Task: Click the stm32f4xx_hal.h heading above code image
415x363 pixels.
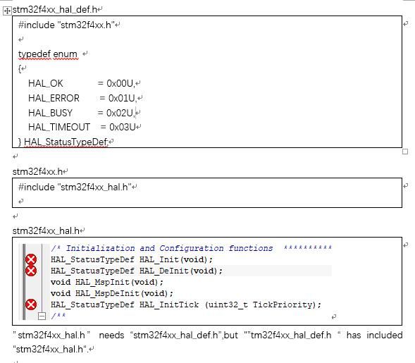Action: coord(46,231)
